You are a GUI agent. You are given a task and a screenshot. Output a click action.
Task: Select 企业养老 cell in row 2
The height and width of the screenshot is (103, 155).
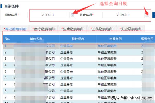click(x=78, y=52)
